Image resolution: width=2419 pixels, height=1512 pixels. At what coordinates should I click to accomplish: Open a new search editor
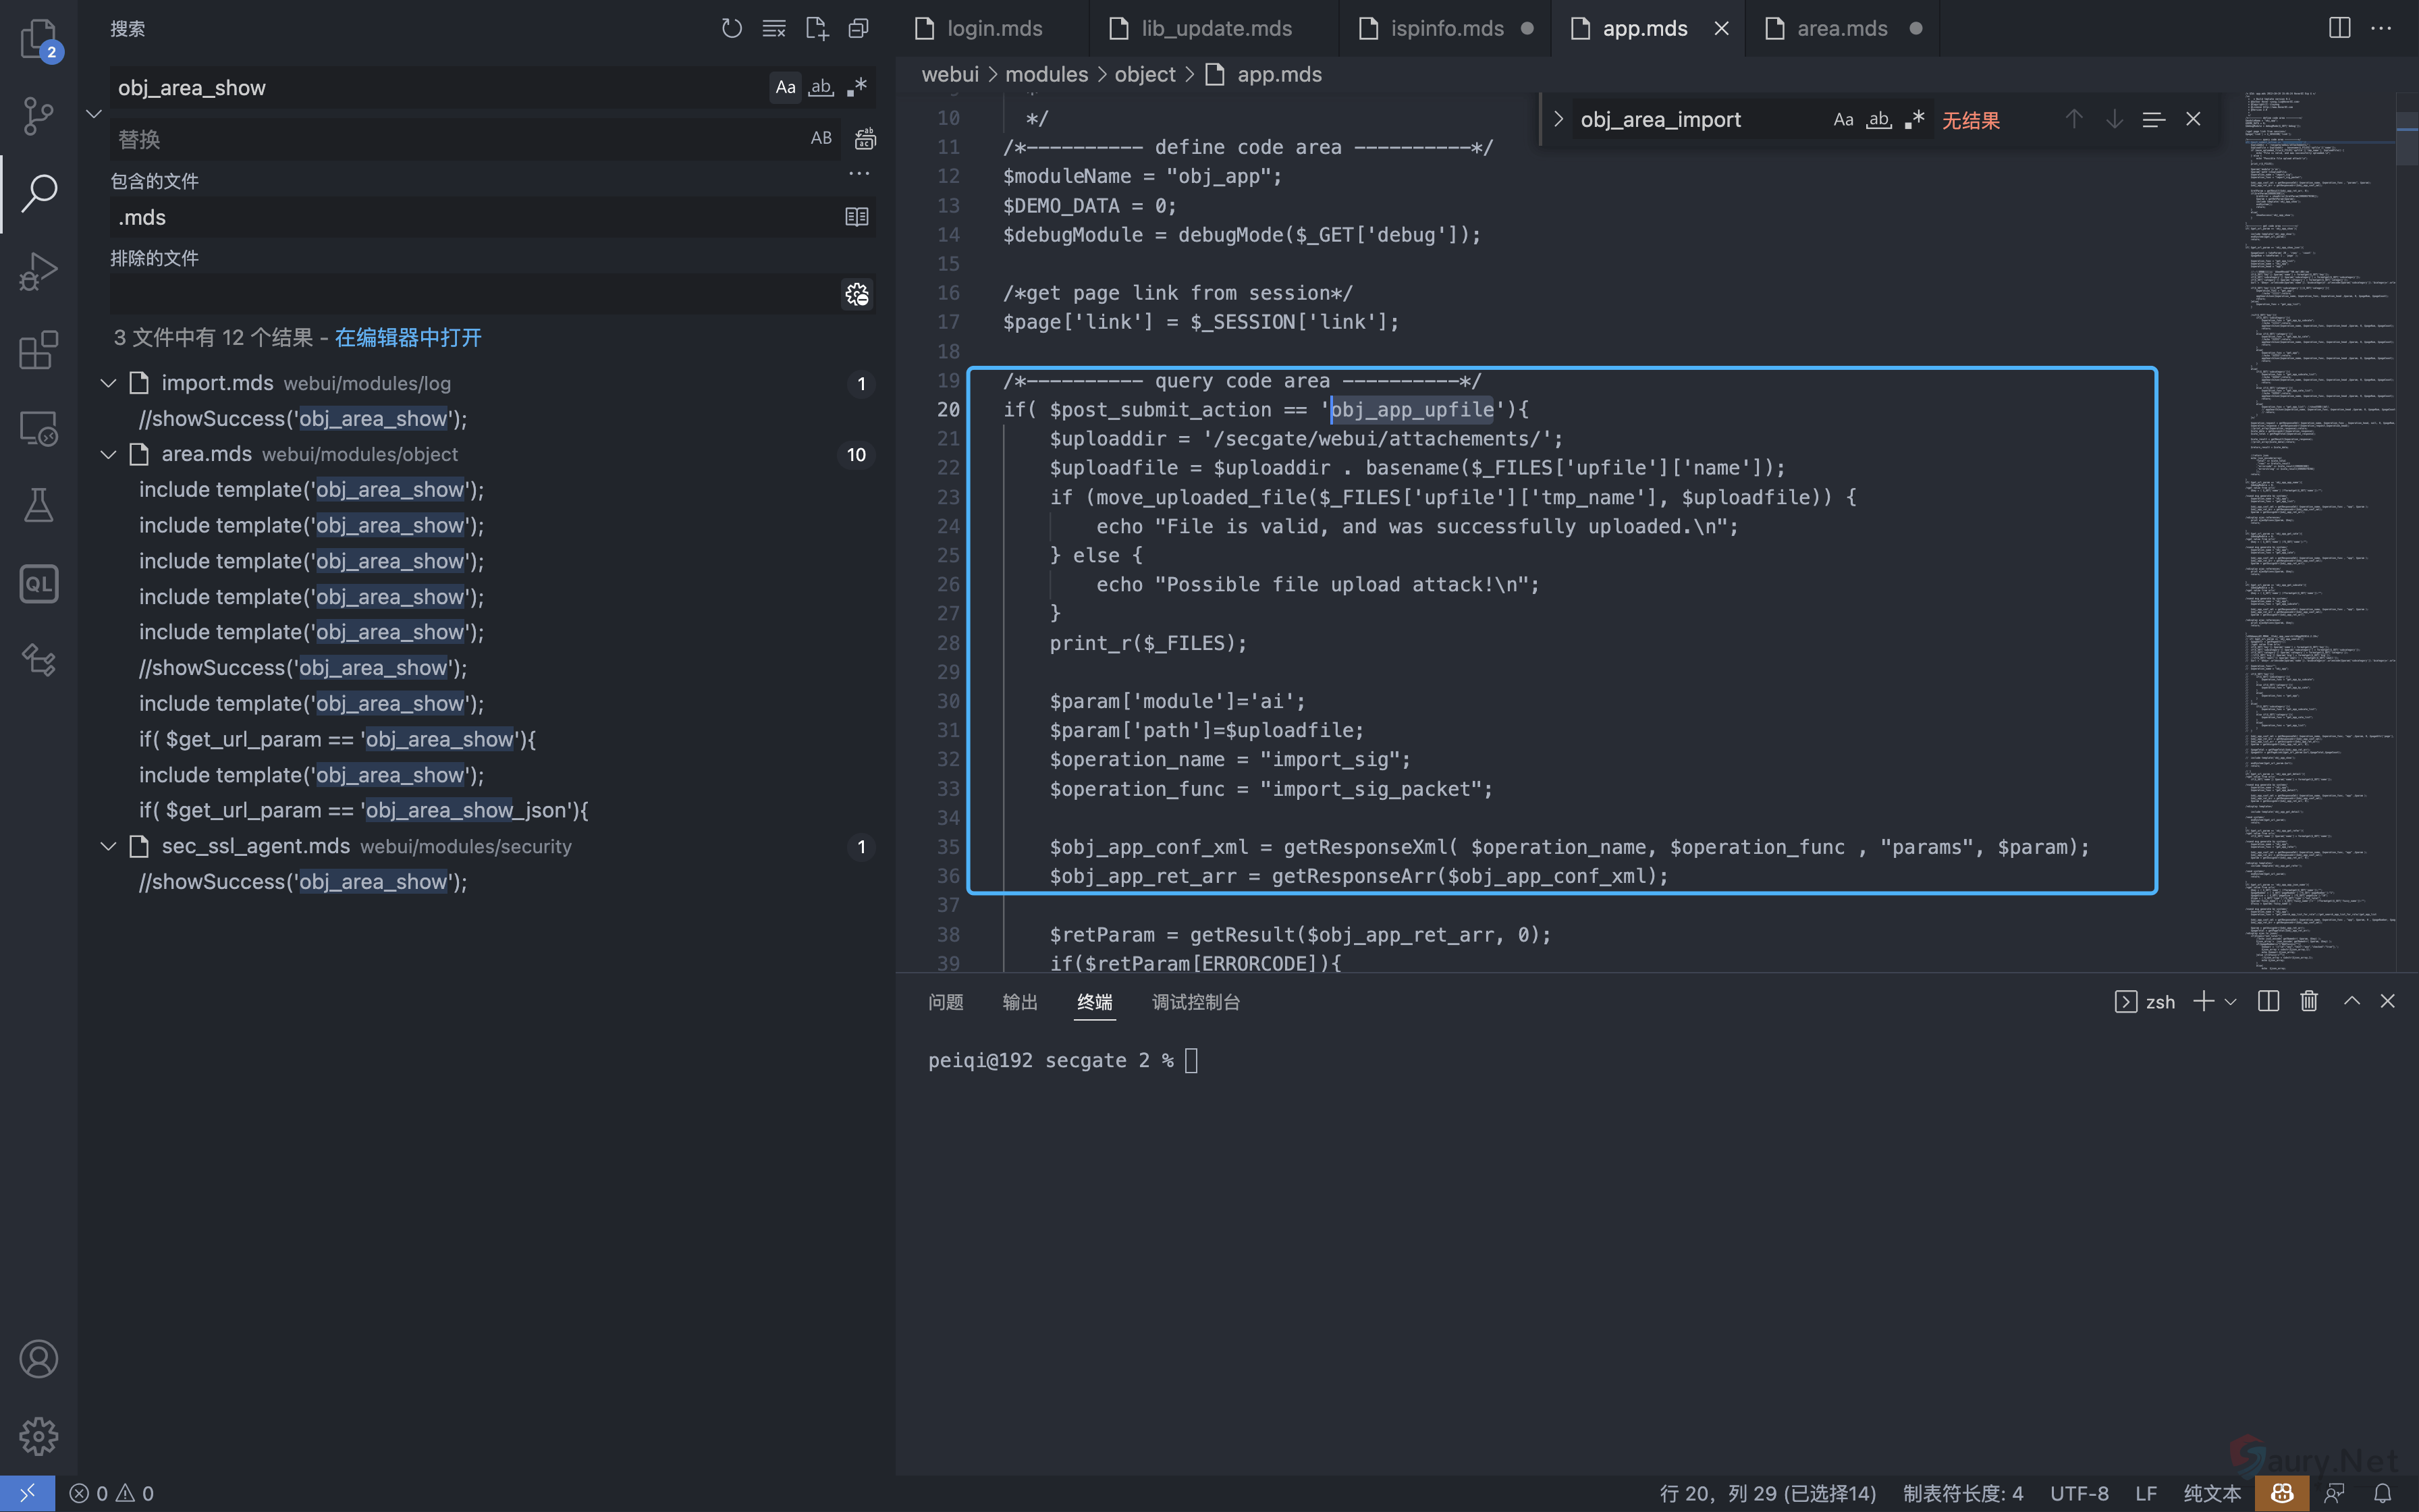(817, 29)
